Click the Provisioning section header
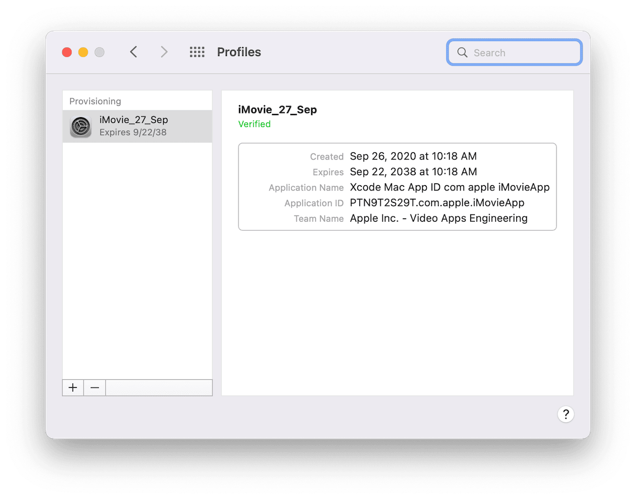 [x=95, y=101]
